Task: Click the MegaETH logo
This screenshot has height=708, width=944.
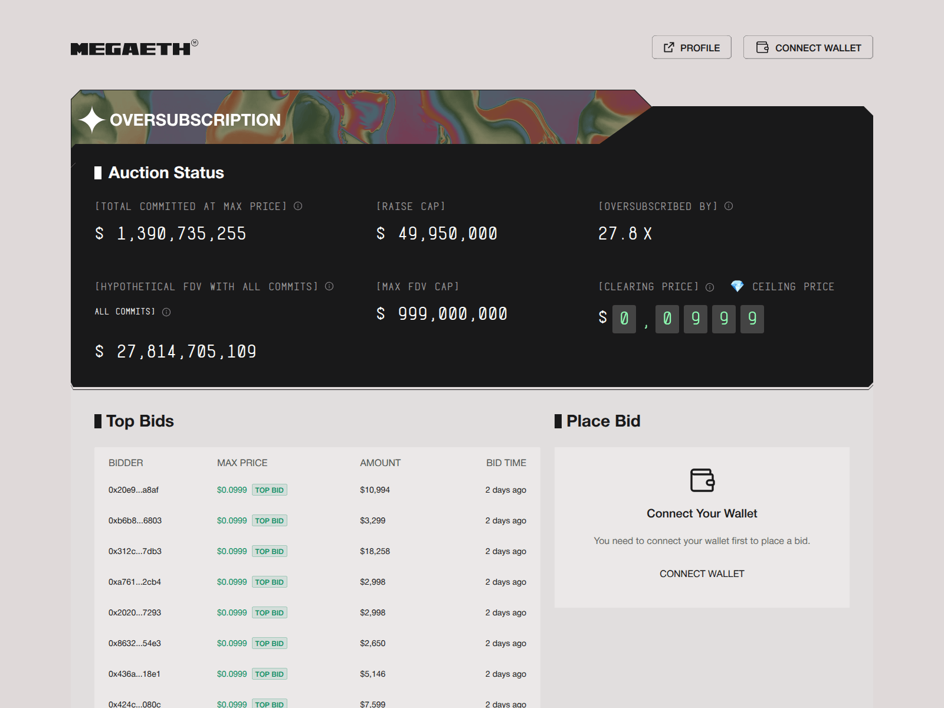Action: click(x=134, y=48)
